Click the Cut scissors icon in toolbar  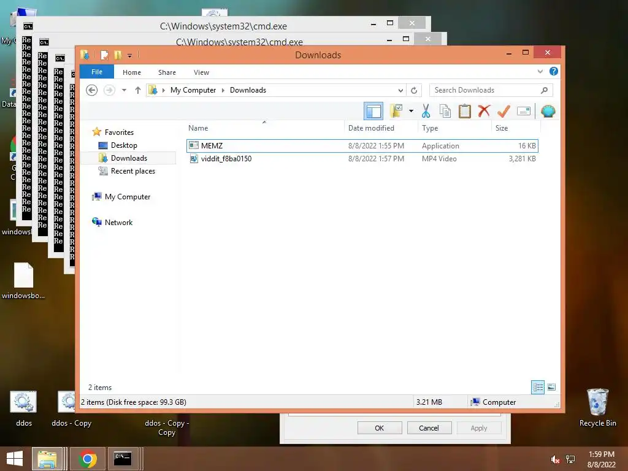click(x=426, y=111)
